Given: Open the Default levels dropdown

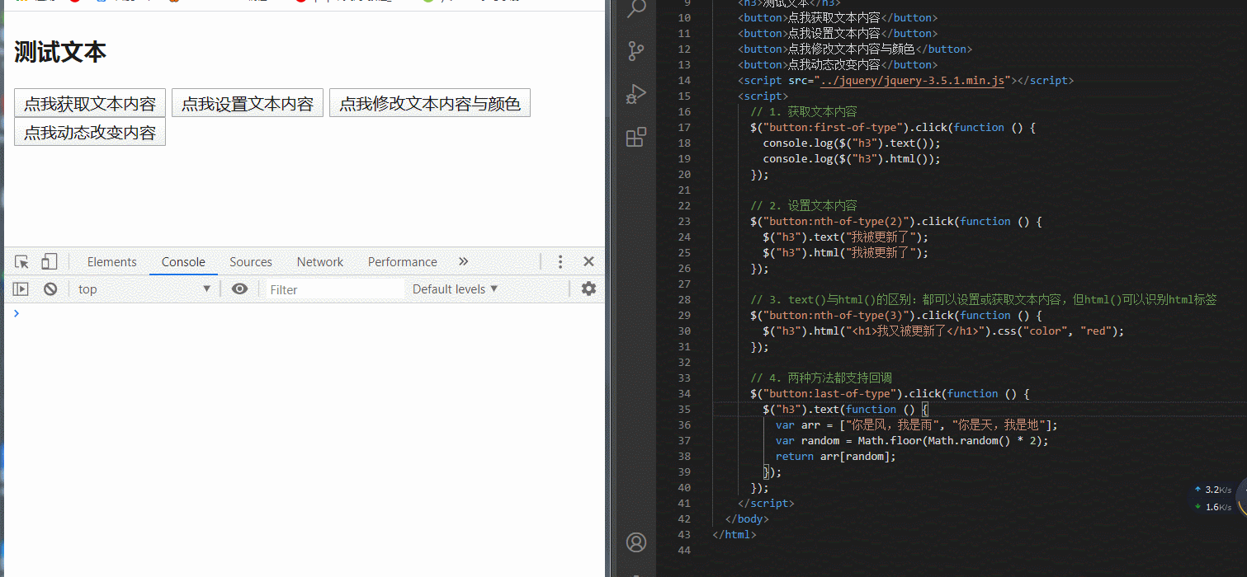Looking at the screenshot, I should pyautogui.click(x=456, y=289).
